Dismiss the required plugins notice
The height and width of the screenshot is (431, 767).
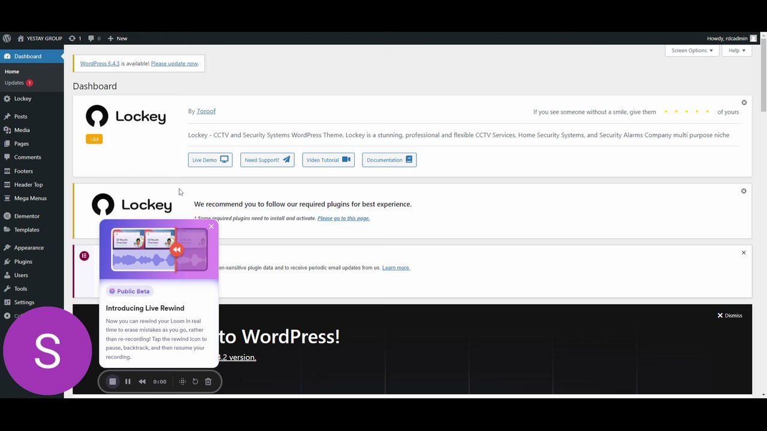click(744, 191)
